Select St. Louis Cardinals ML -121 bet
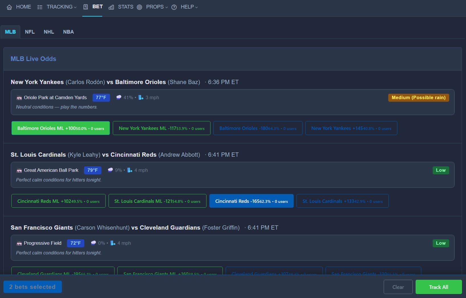466x298 pixels. pyautogui.click(x=158, y=201)
